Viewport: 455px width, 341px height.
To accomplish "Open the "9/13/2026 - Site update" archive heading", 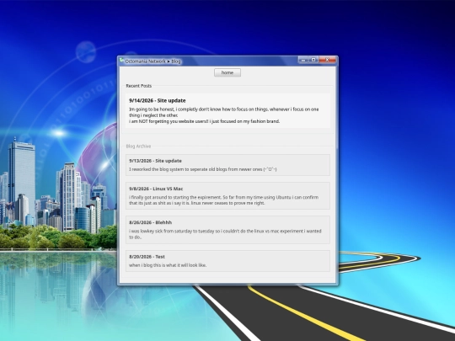I will pyautogui.click(x=155, y=161).
